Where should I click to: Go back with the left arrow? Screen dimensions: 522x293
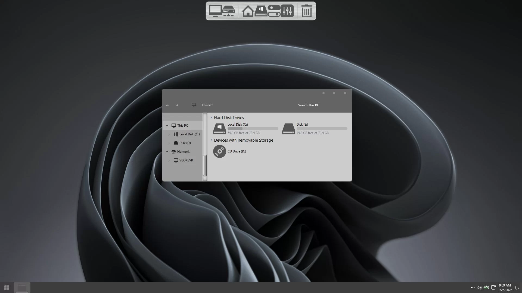click(x=167, y=105)
